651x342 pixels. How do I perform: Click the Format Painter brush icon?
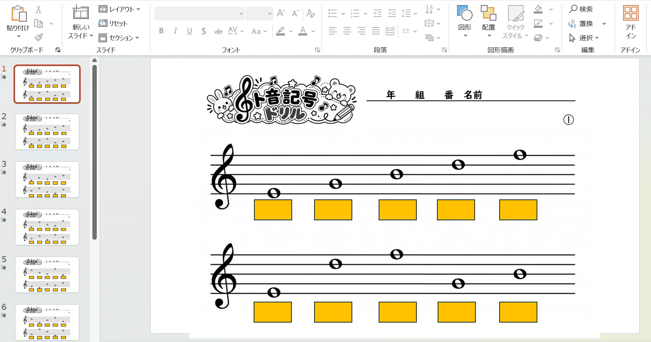(x=38, y=37)
